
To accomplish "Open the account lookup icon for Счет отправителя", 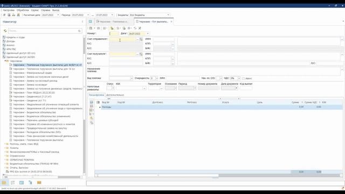I will (x=141, y=39).
